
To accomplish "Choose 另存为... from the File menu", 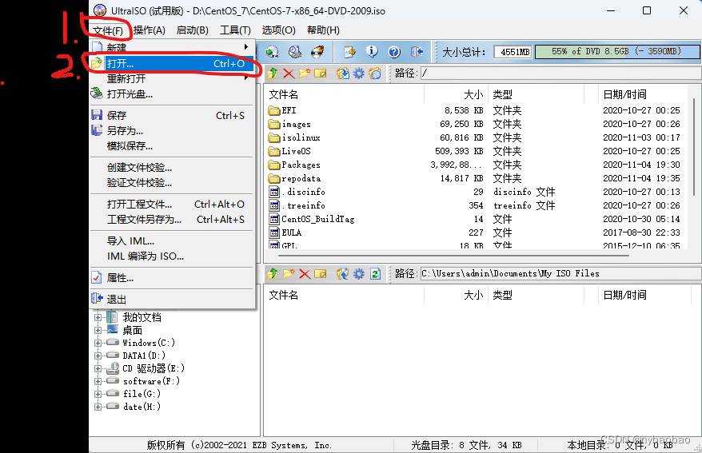I will pos(125,130).
